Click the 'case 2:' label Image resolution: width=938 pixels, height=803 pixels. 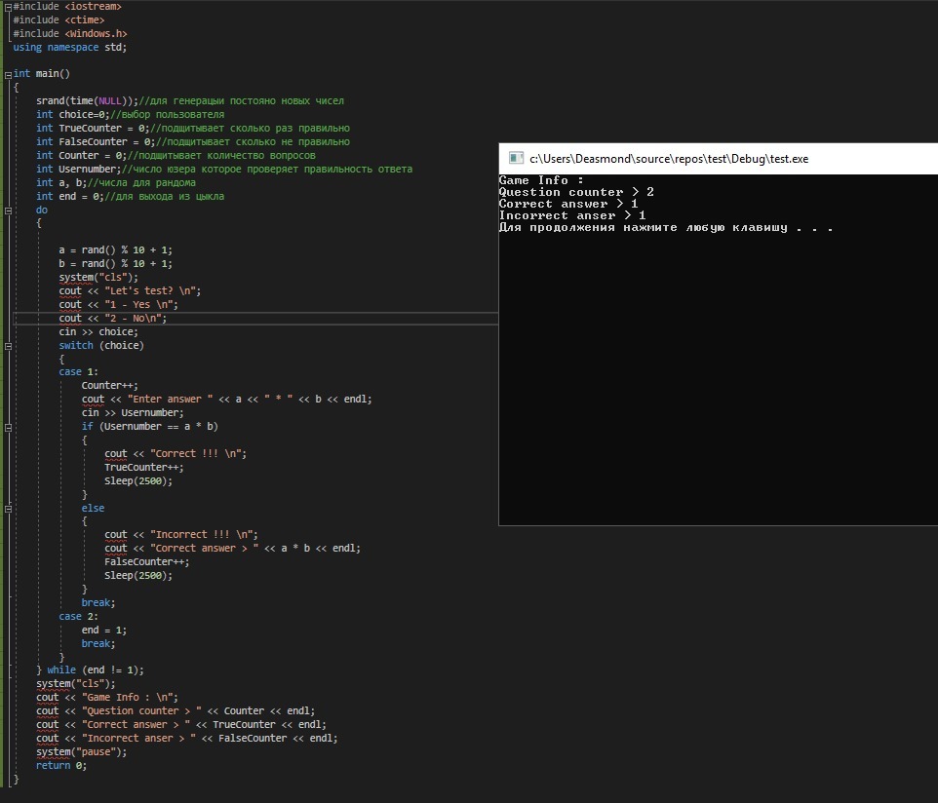click(x=78, y=617)
